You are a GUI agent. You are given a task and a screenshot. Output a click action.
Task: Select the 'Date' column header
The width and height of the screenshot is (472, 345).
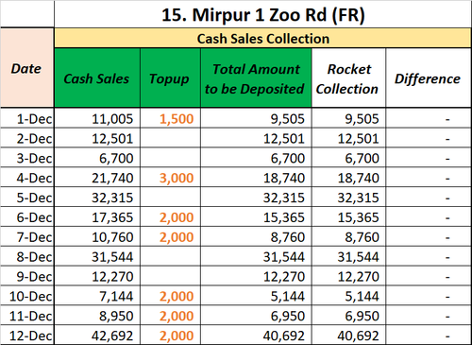[26, 68]
